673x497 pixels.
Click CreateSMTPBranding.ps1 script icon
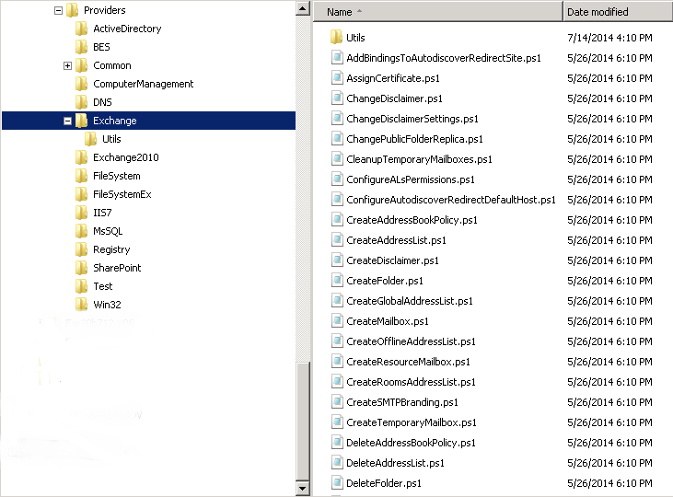[337, 402]
